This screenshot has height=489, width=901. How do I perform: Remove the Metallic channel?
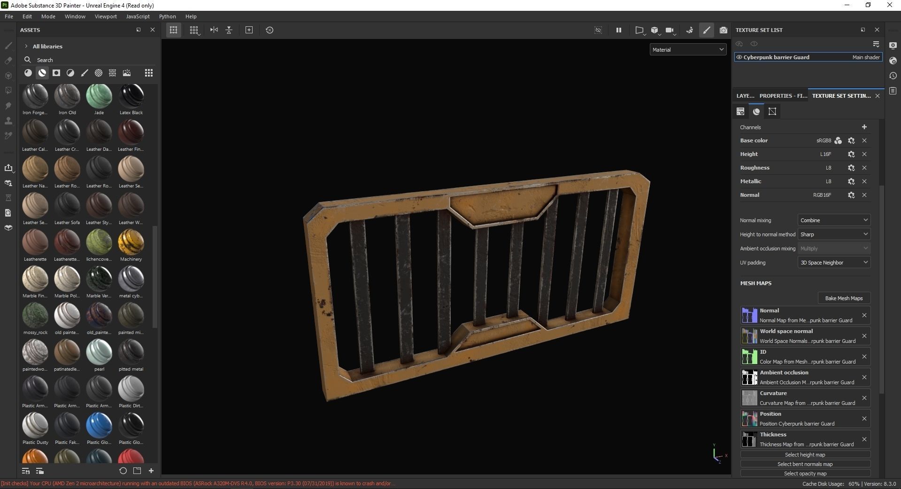pos(864,181)
